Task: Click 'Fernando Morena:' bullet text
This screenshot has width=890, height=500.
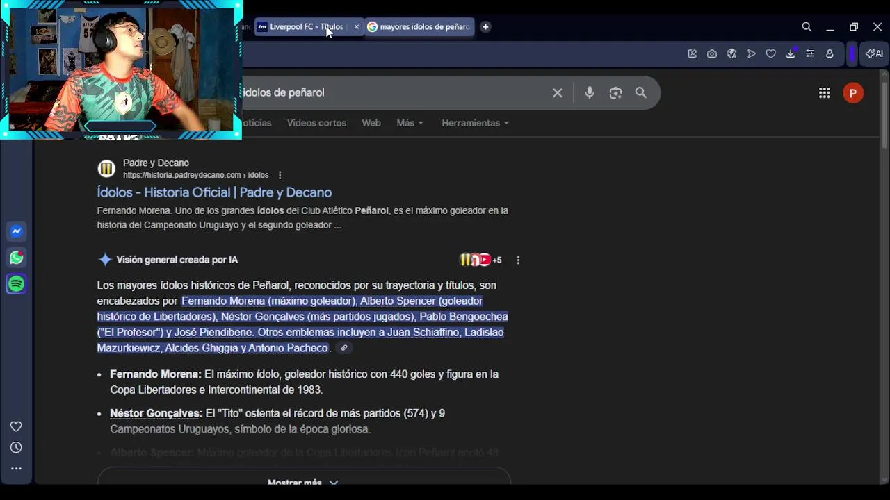Action: pyautogui.click(x=156, y=374)
